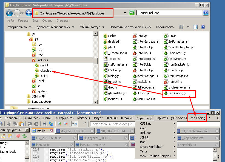Toggle the Explorer preview pane icon
Image resolution: width=225 pixels, height=162 pixels.
[195, 27]
